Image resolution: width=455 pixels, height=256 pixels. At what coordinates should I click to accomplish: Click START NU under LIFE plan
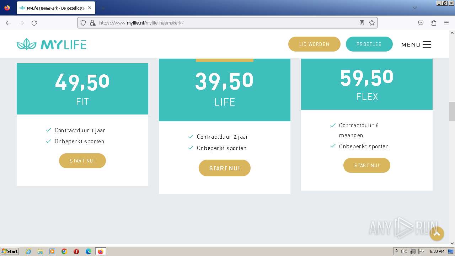coord(225,168)
